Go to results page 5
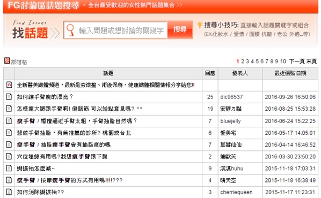 tap(257, 61)
